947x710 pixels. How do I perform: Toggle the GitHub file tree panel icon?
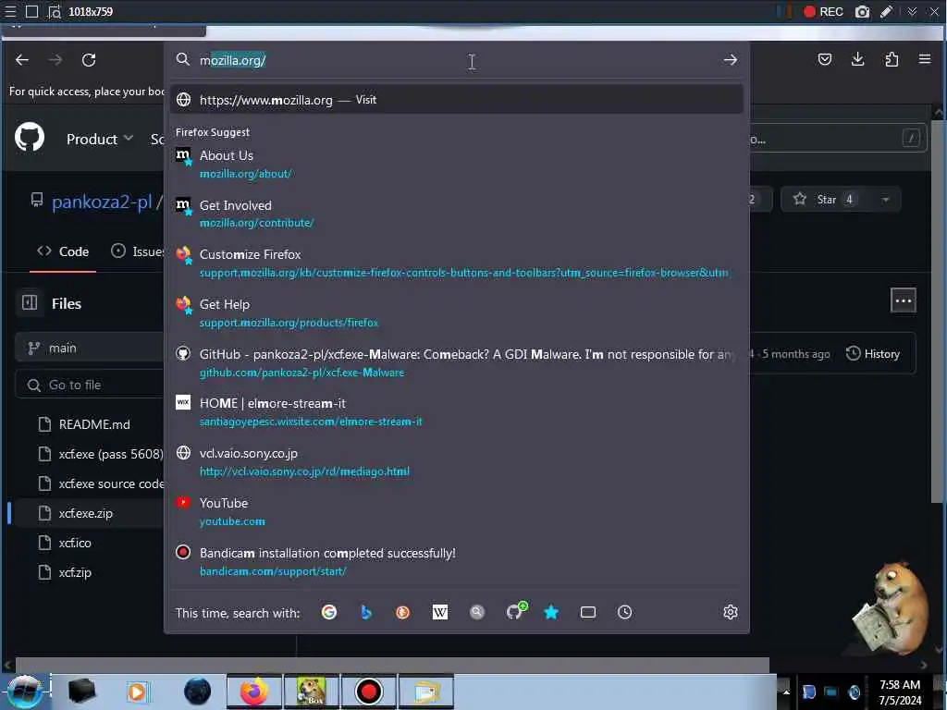tap(30, 302)
